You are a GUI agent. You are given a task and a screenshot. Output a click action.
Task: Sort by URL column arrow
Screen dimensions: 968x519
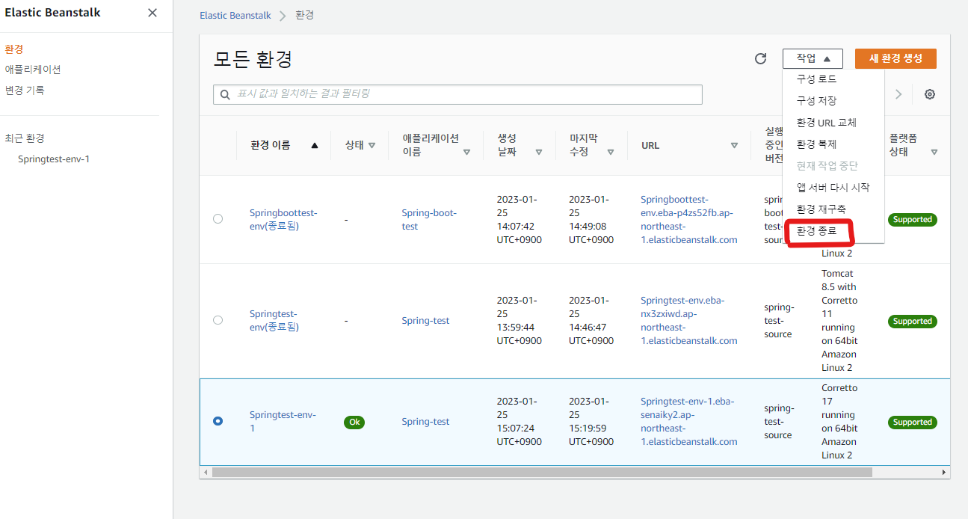pyautogui.click(x=734, y=146)
